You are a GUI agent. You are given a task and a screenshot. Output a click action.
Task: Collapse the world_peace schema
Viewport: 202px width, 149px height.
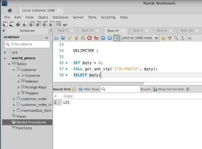tap(5, 58)
